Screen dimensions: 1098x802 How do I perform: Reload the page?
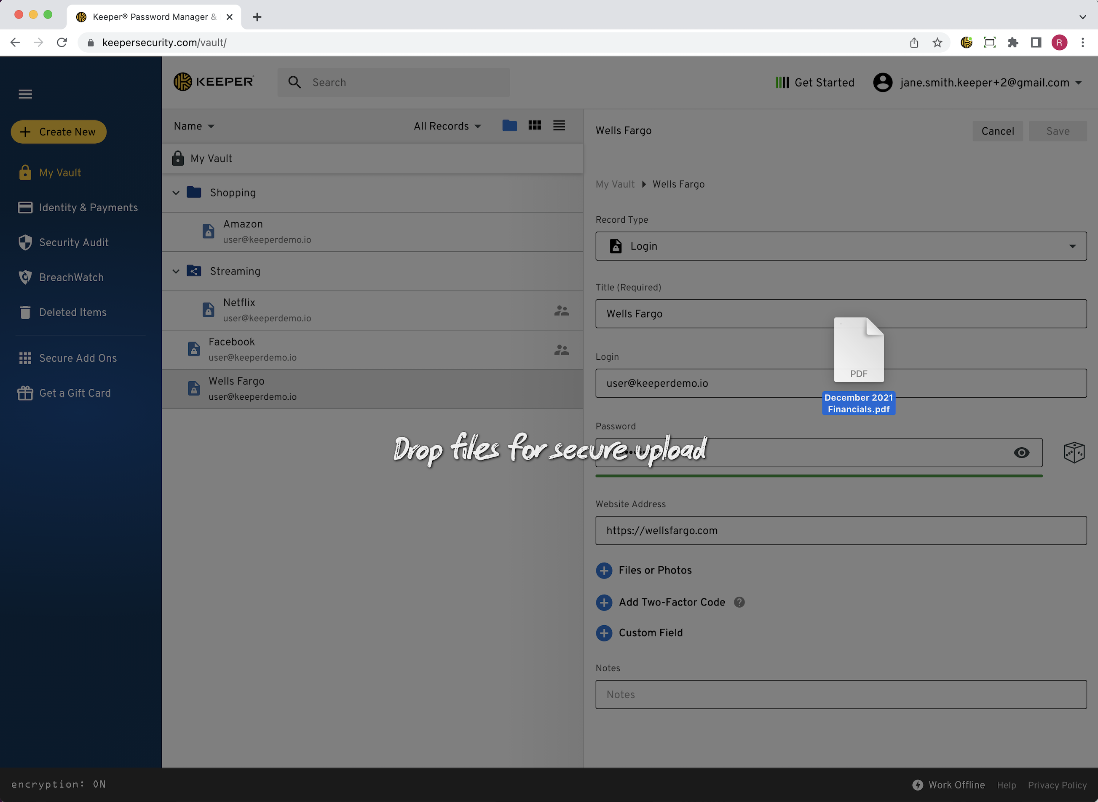point(62,43)
